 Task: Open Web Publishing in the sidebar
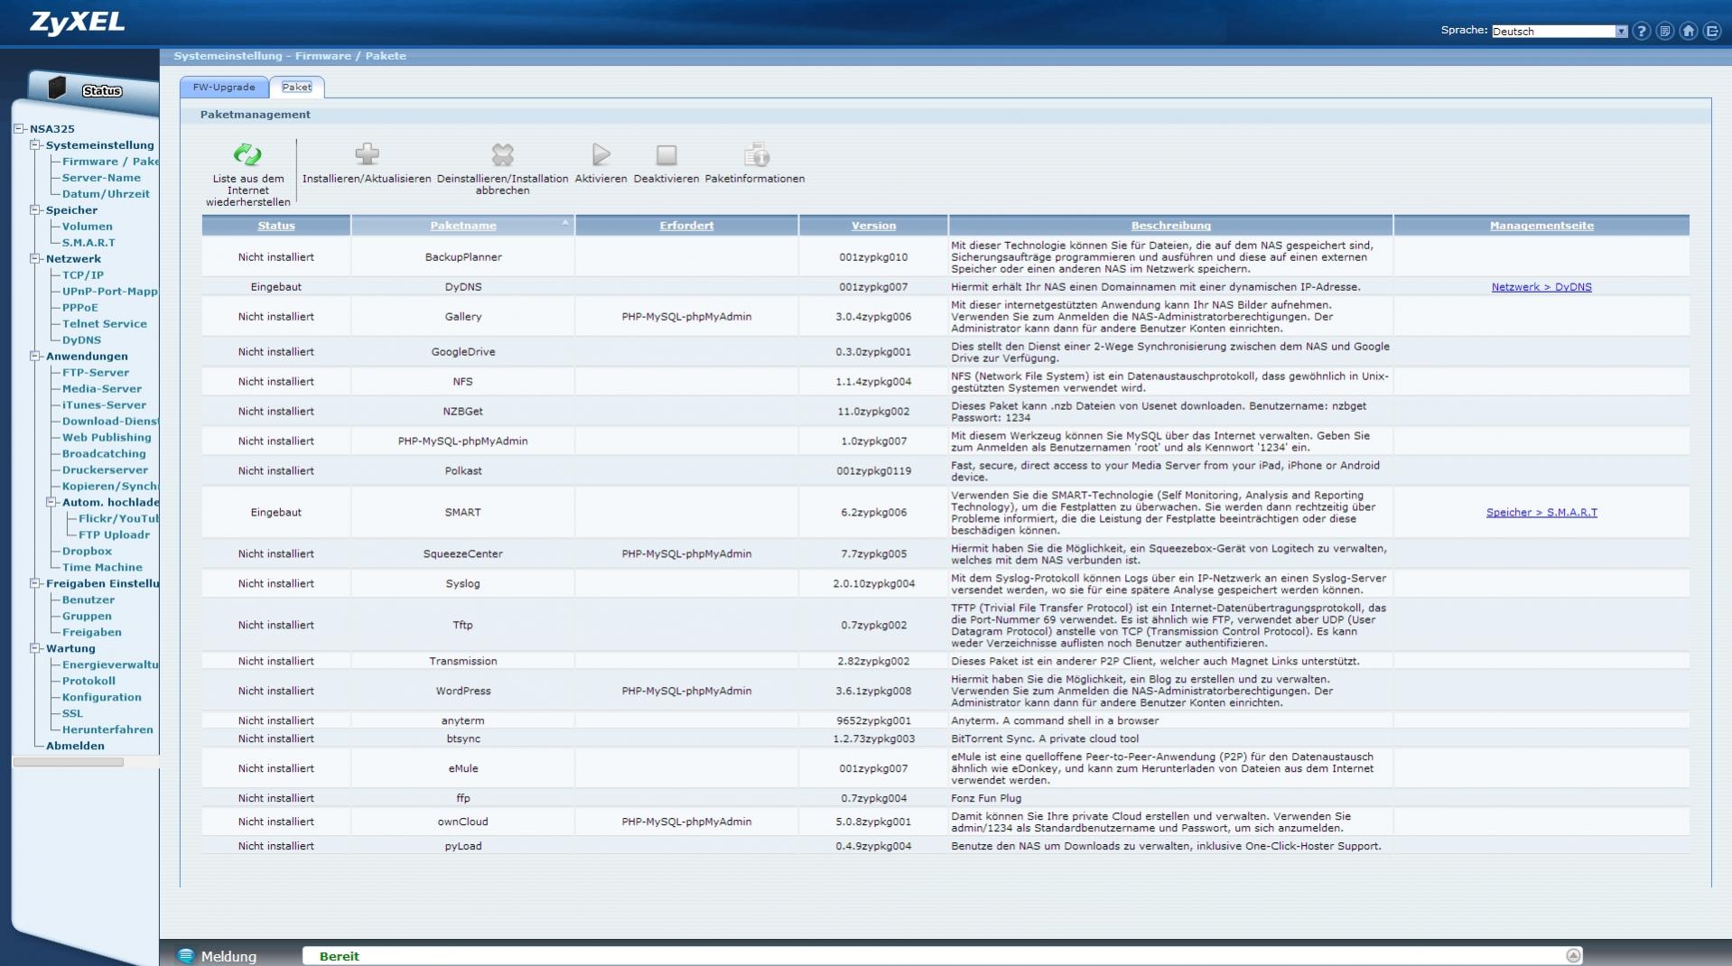(x=107, y=438)
